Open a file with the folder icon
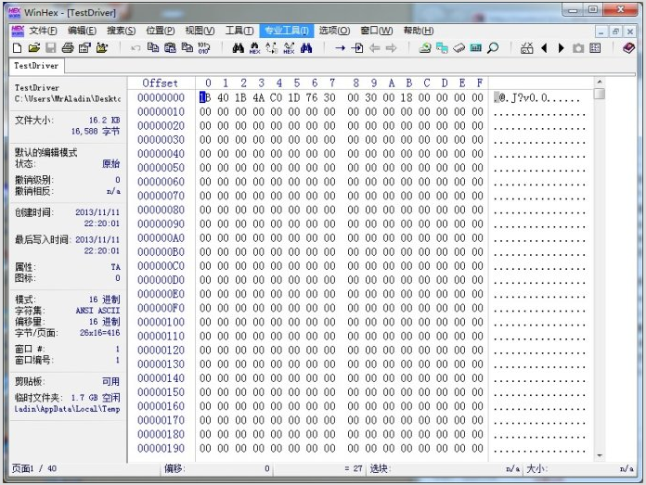This screenshot has width=646, height=485. coord(34,48)
